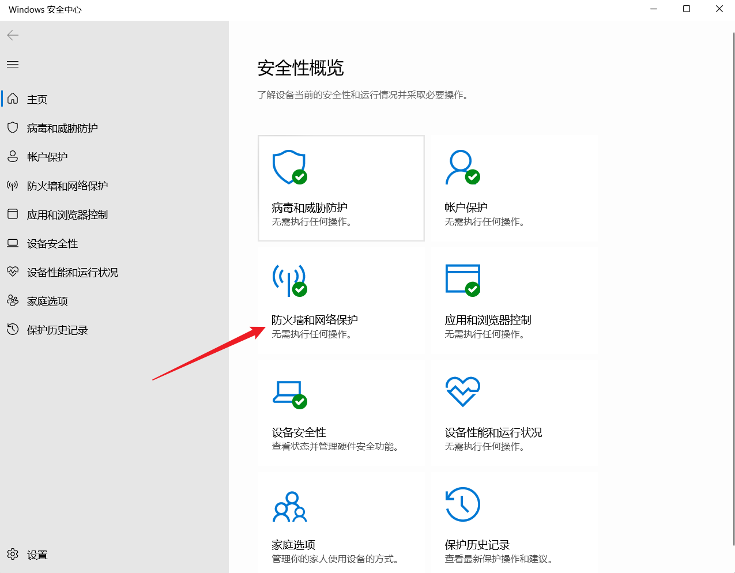This screenshot has width=735, height=573.
Task: Click the clock history icon on the 保护历史记录 card
Action: point(462,504)
